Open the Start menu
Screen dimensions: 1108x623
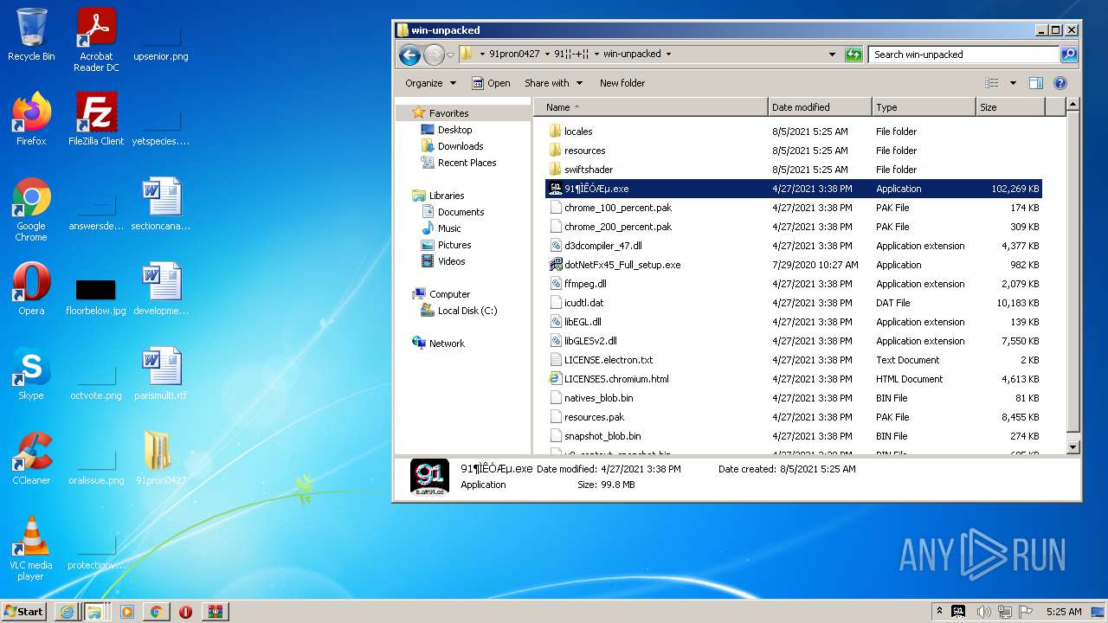24,611
